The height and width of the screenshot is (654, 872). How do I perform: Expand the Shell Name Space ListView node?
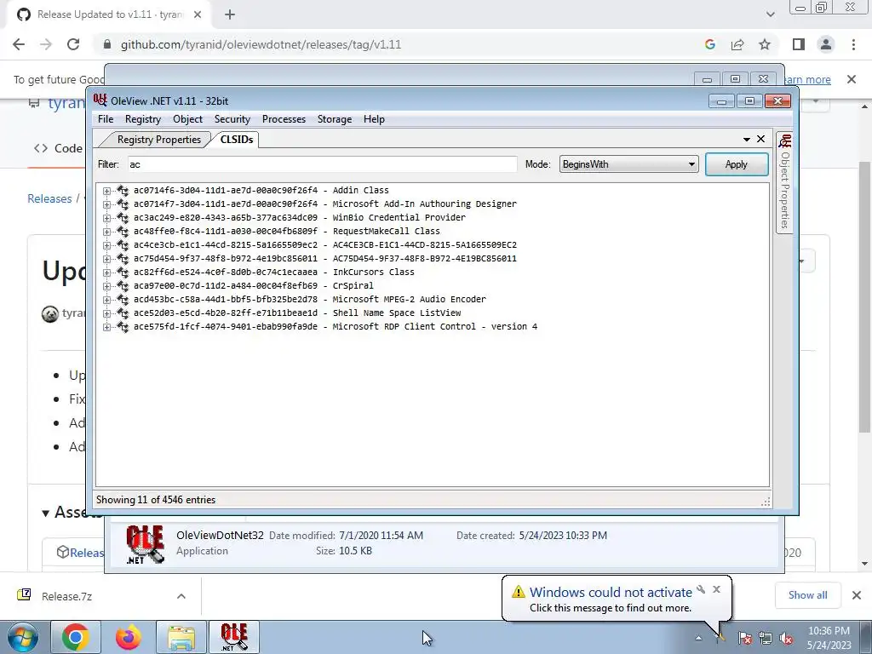pos(106,313)
